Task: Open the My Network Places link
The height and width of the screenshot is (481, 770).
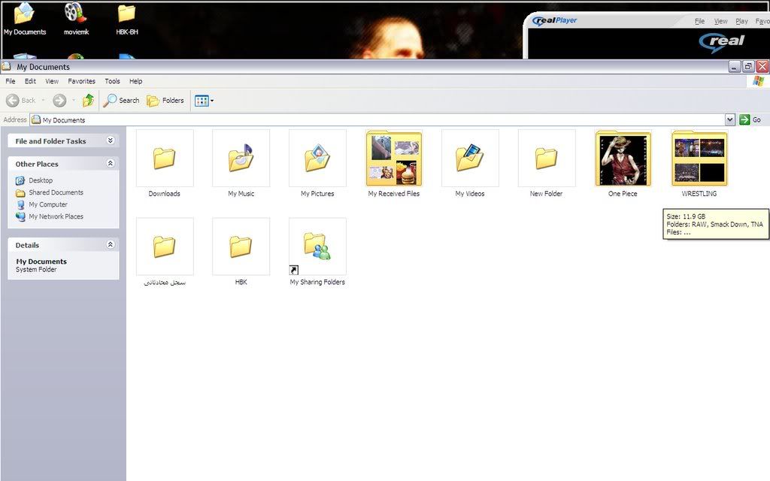Action: click(x=50, y=216)
